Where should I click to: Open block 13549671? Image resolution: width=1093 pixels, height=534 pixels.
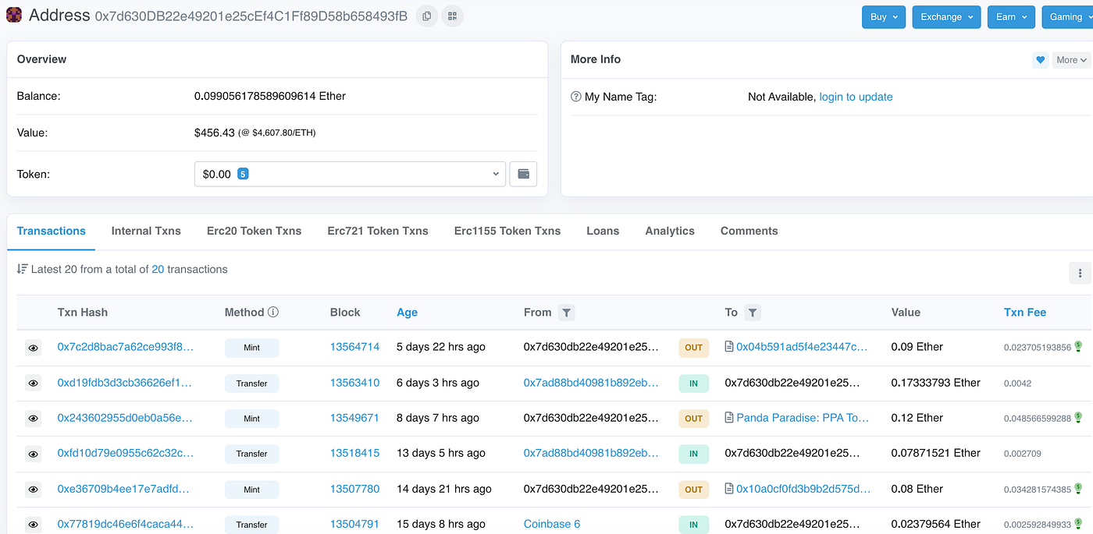pos(354,418)
